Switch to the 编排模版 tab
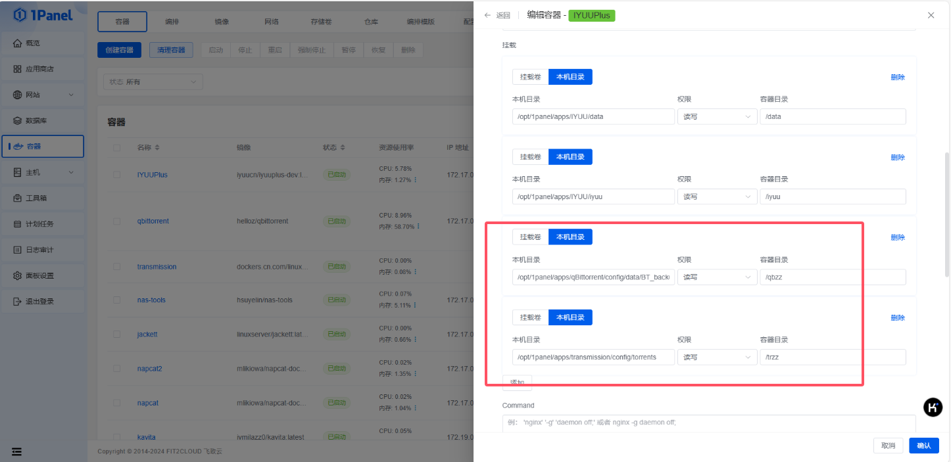 coord(421,22)
